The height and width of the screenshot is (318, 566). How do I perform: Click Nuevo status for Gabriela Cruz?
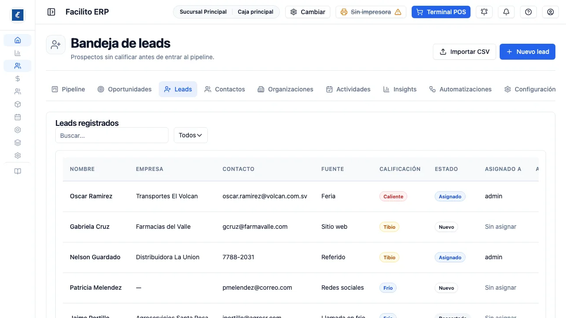point(446,227)
